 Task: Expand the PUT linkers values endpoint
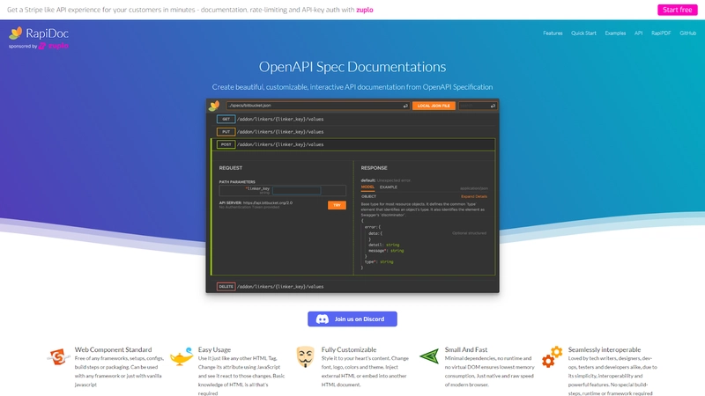tap(355, 131)
